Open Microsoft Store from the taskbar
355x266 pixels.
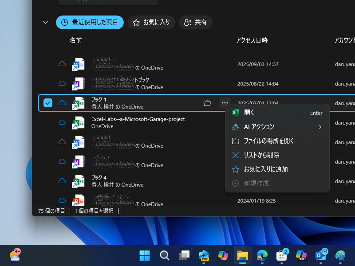tap(281, 255)
